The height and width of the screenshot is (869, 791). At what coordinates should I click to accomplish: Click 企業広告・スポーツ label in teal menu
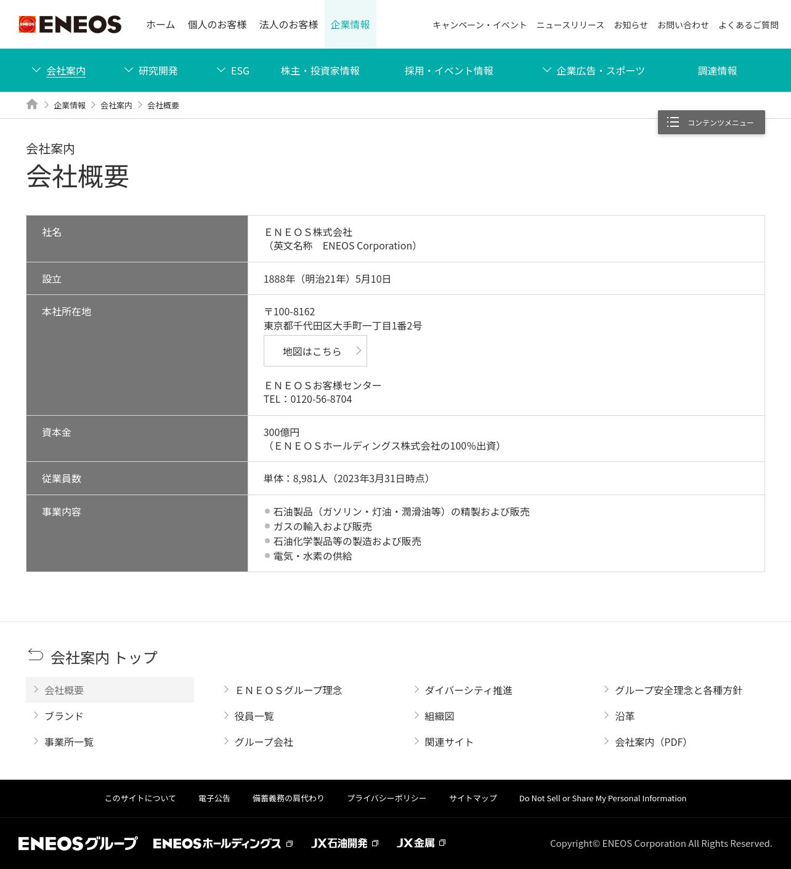tap(601, 71)
